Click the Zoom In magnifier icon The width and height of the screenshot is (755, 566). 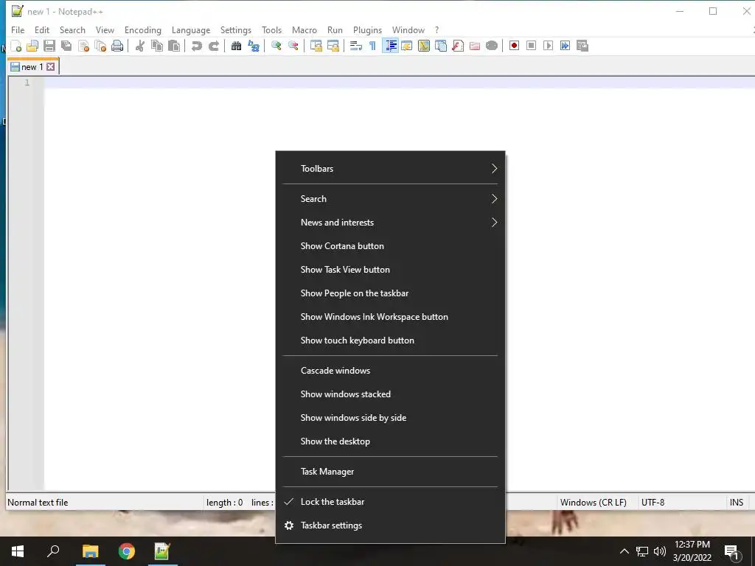(276, 46)
